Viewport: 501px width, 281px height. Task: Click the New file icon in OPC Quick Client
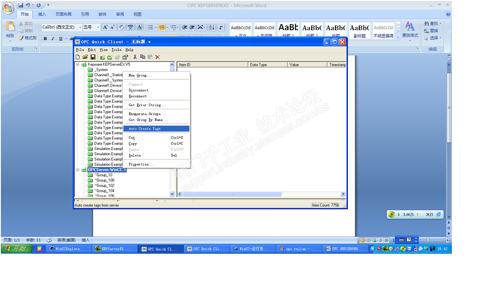tap(78, 57)
